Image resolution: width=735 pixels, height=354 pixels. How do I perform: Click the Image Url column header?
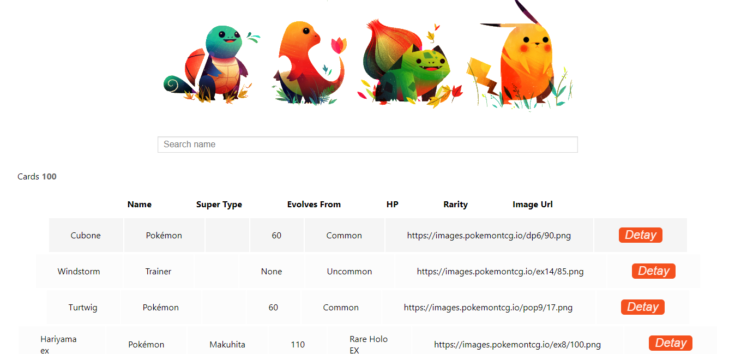point(533,204)
